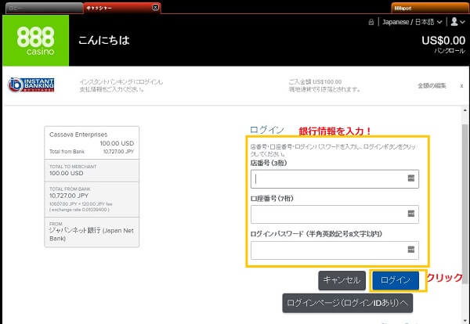Click the keypad icon in password field
Screen dimensions: 470x324
(x=410, y=250)
